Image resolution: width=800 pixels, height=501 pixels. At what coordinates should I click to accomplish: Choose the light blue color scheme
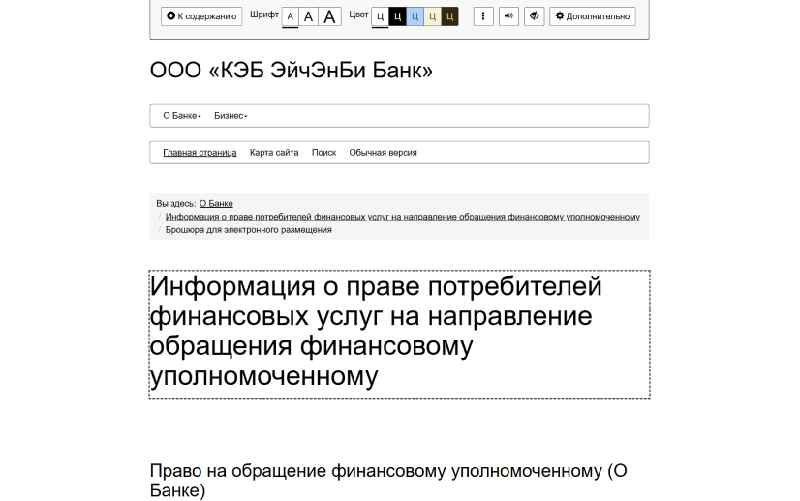pos(415,16)
